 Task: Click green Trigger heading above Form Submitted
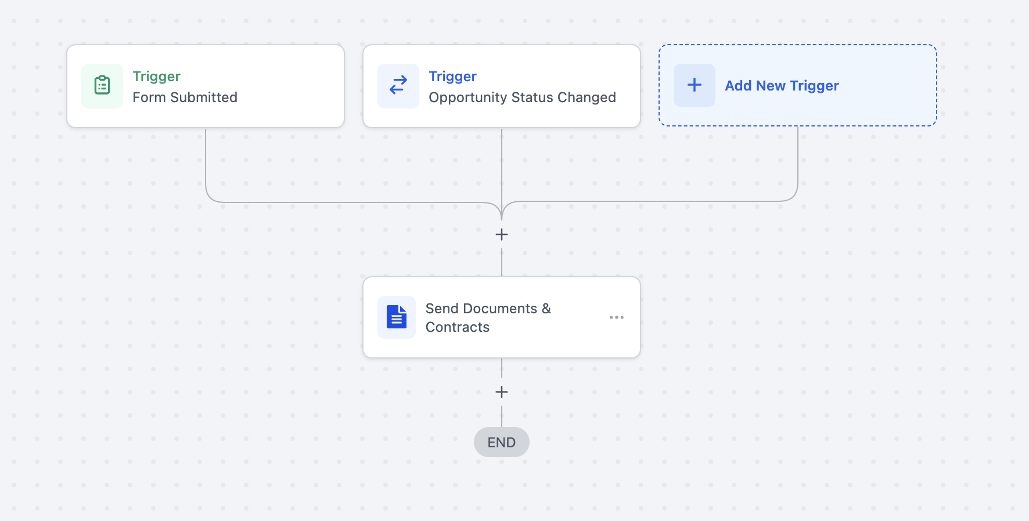(x=156, y=77)
